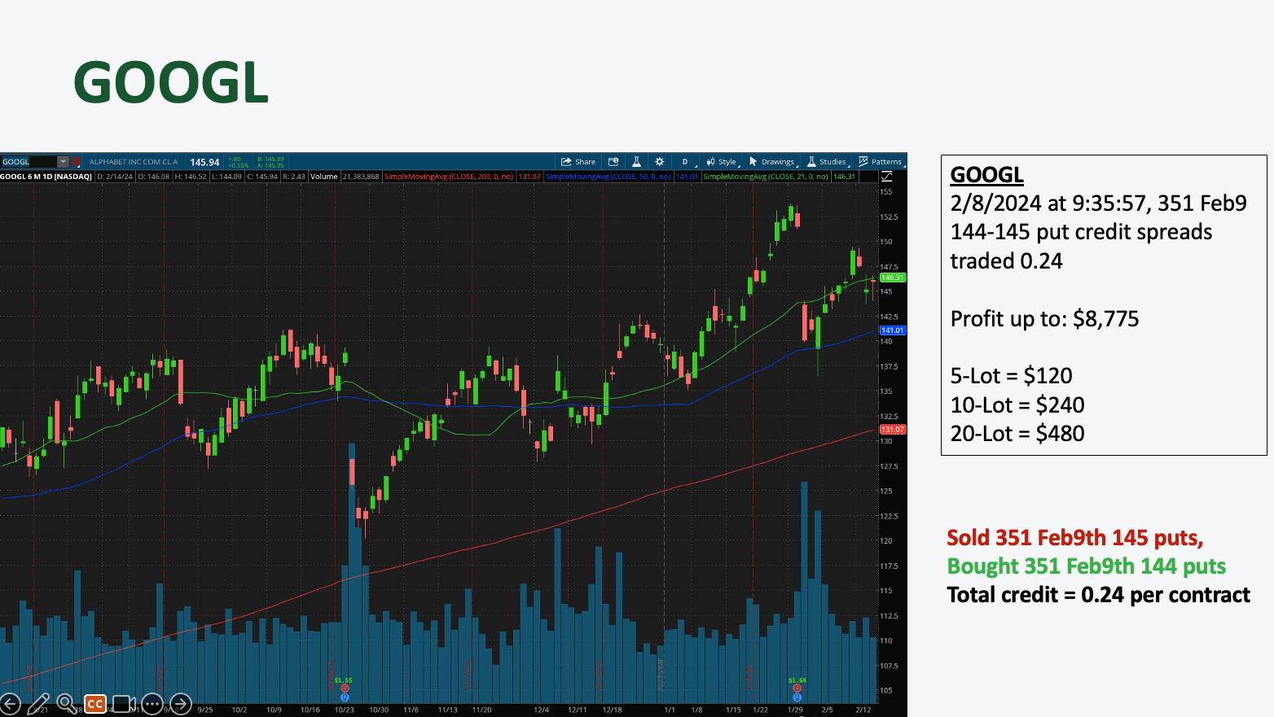Click the ALPHABET INC COM CL A name
Viewport: 1274px width, 717px height.
tap(134, 162)
